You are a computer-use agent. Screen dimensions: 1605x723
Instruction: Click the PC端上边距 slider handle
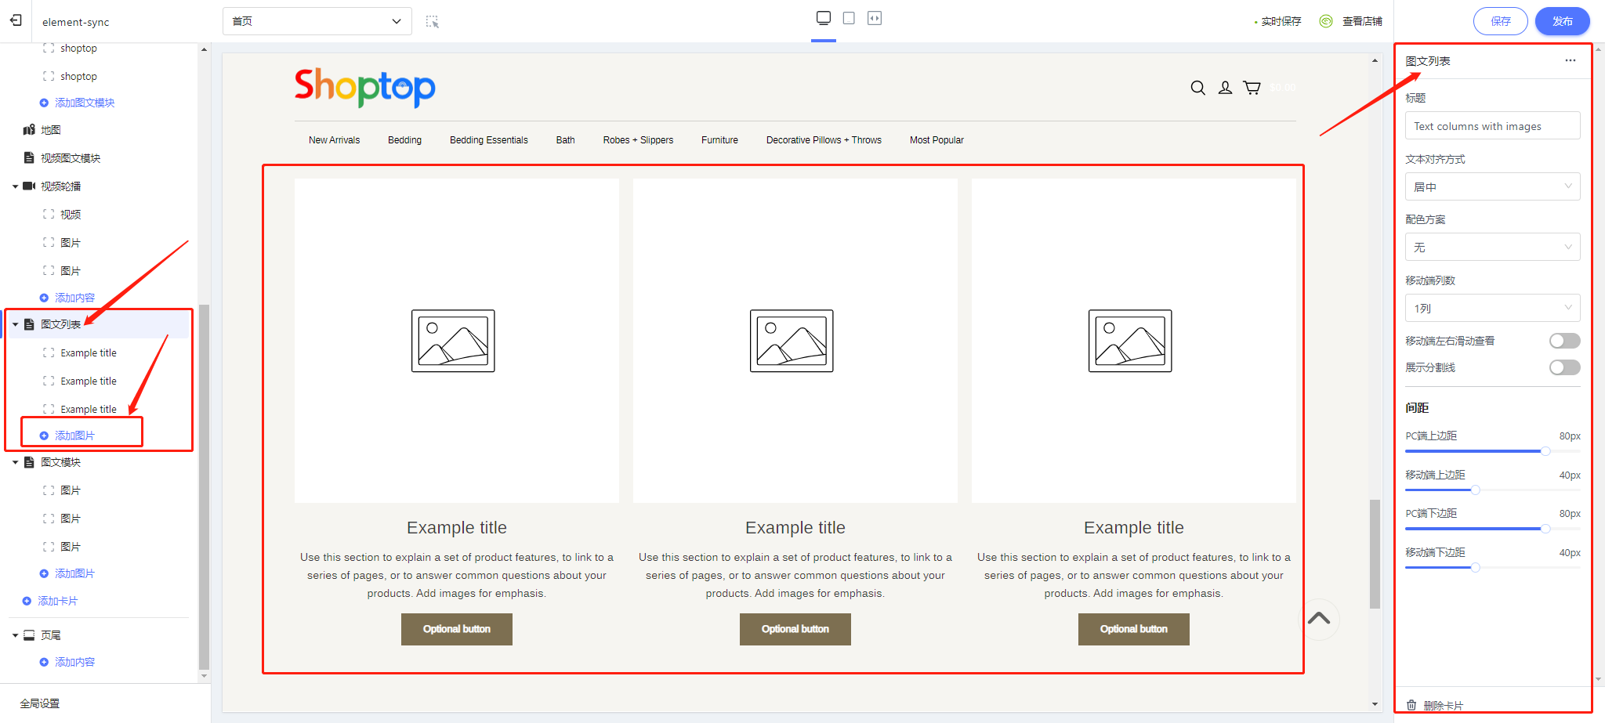point(1545,451)
